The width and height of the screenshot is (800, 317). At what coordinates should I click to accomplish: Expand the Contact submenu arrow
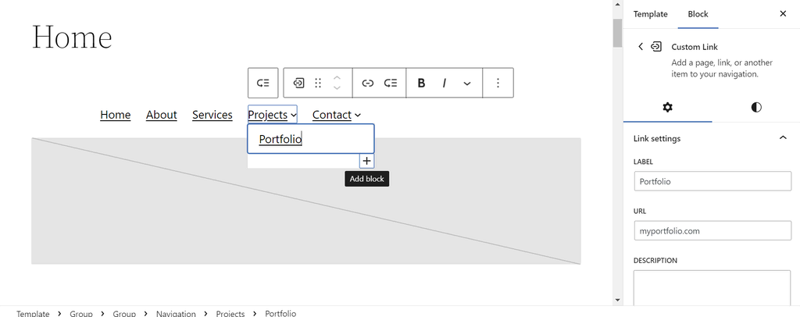(358, 116)
